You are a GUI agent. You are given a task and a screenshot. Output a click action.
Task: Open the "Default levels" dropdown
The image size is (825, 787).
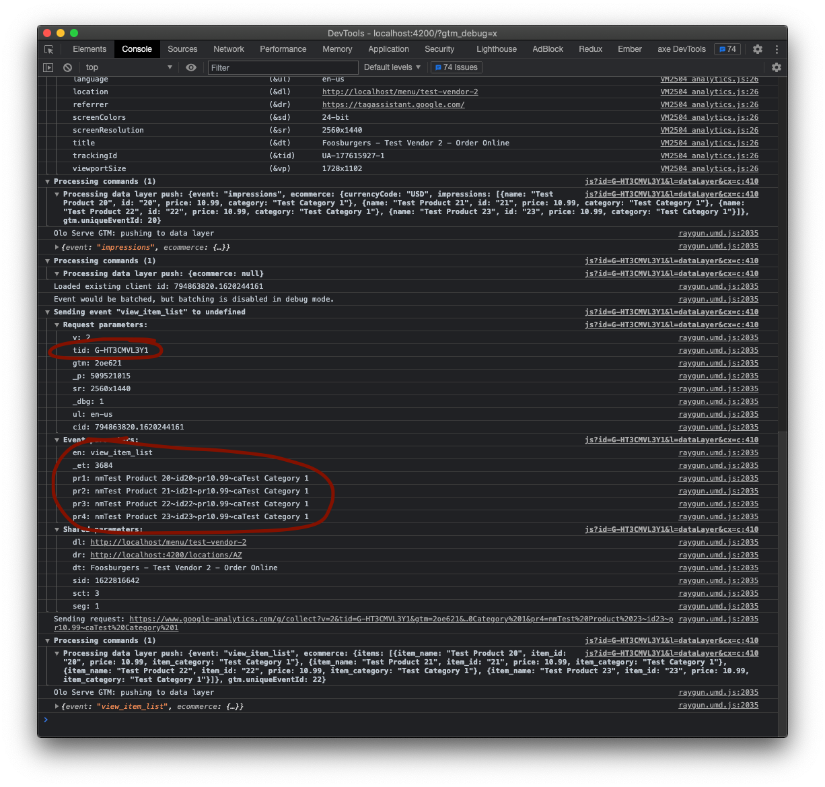tap(392, 67)
